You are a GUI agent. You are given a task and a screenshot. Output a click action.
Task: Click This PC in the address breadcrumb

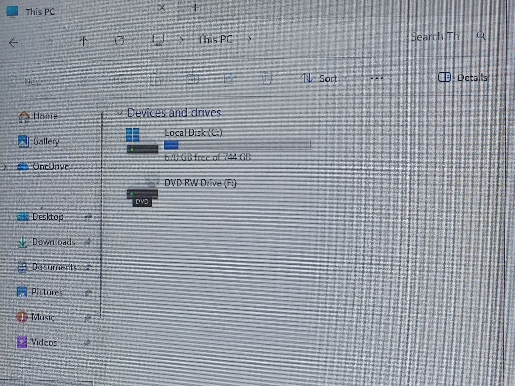click(x=215, y=39)
